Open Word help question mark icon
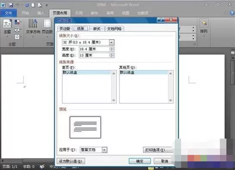 232,13
